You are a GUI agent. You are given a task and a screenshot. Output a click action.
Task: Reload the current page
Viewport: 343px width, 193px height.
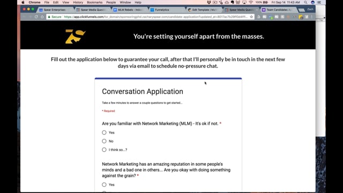pyautogui.click(x=36, y=17)
